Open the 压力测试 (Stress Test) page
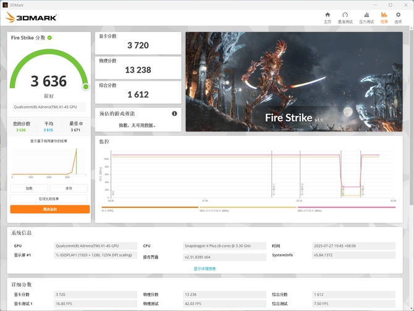 coord(366,18)
